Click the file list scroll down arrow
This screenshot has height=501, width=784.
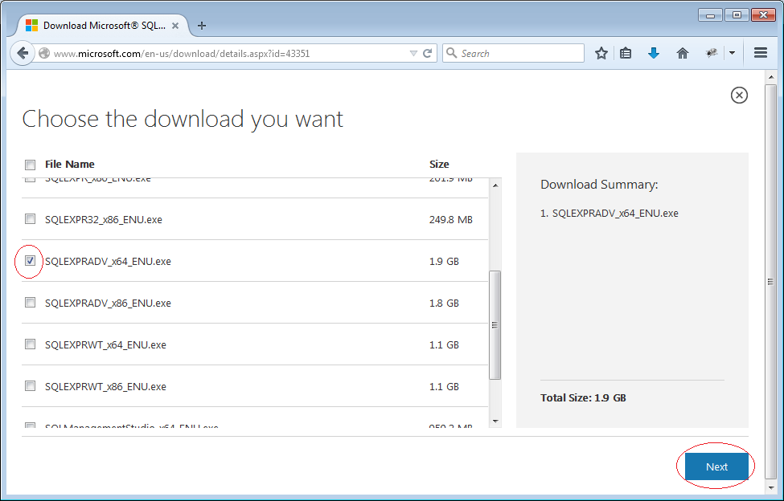tap(495, 422)
